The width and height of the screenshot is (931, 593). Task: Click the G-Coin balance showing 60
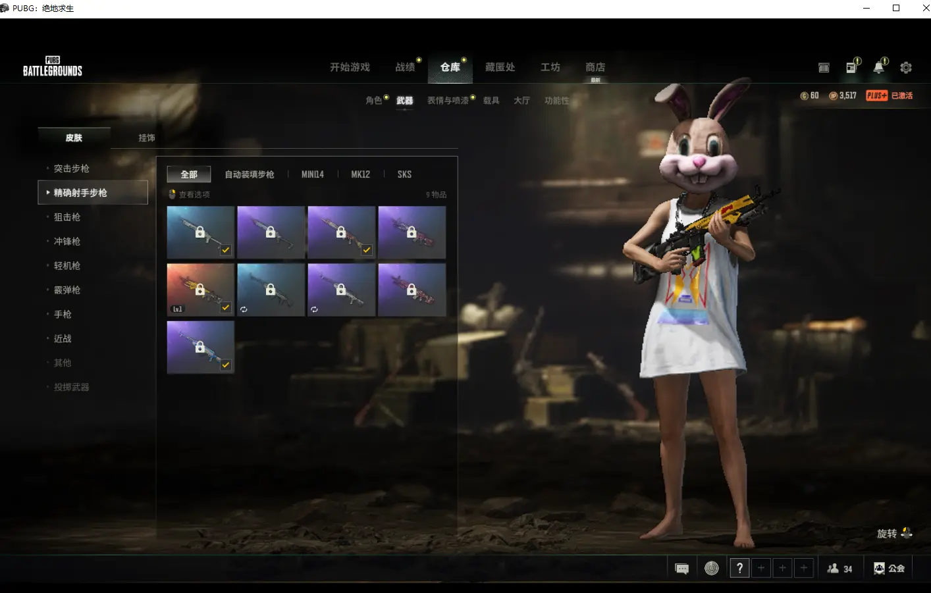click(810, 95)
